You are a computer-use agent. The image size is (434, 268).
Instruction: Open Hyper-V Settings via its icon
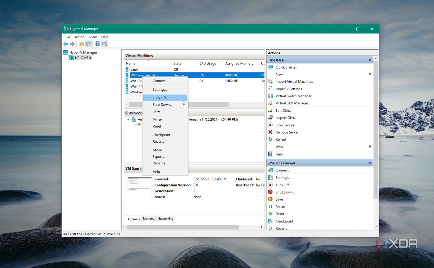pos(270,89)
